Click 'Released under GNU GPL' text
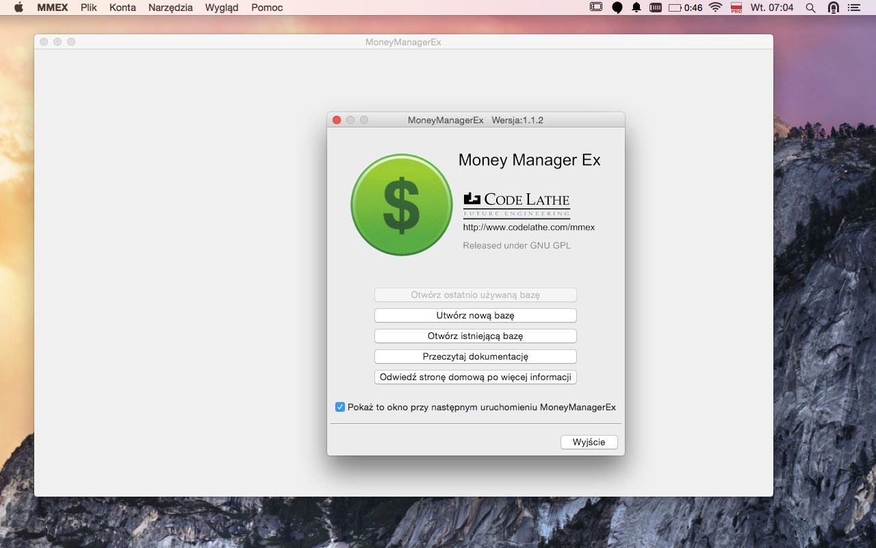 517,245
